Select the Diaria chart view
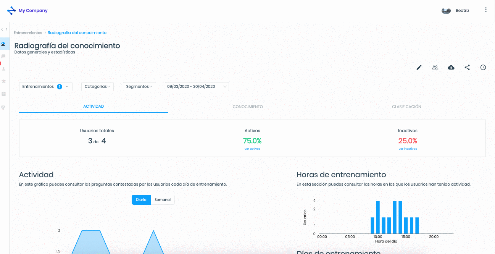Viewport: 495px width, 254px height. pos(141,200)
